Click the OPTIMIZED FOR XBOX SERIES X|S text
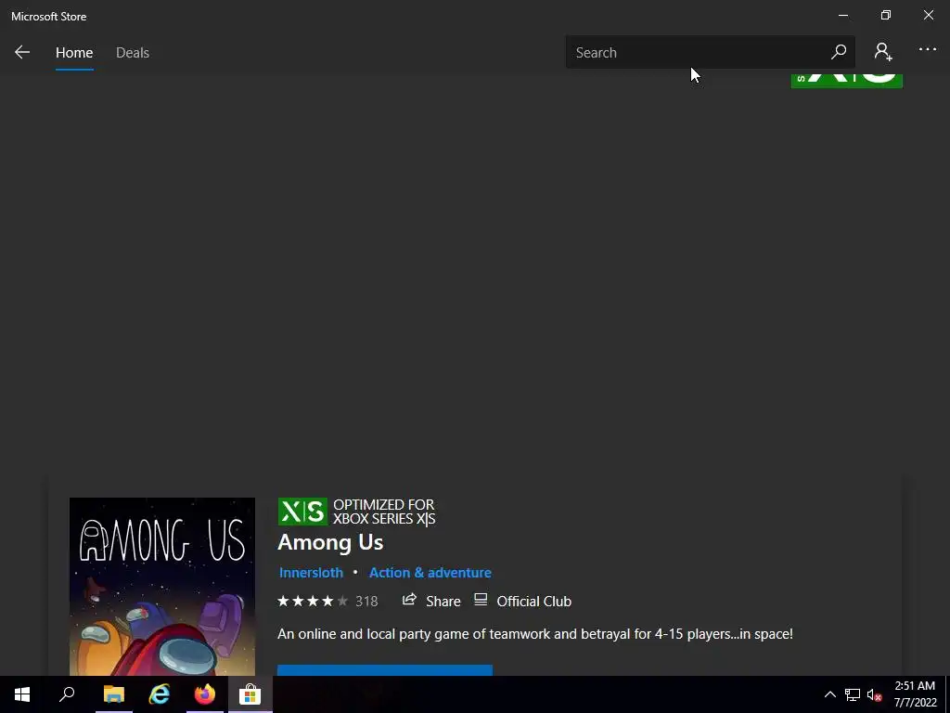The height and width of the screenshot is (713, 950). point(384,512)
